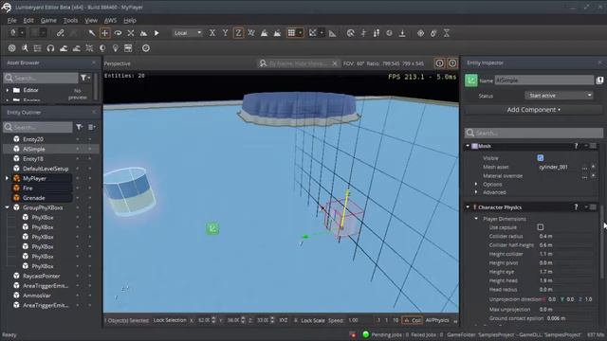Open the Help menu
The width and height of the screenshot is (607, 341).
click(130, 21)
